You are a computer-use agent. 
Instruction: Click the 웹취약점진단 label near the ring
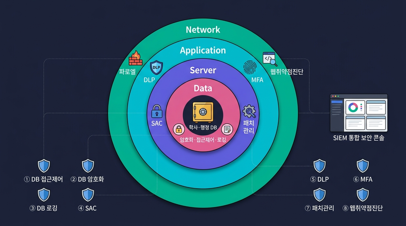click(x=287, y=72)
